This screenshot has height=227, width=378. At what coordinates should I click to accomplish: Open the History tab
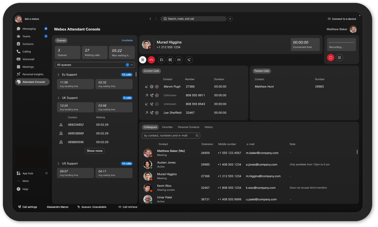coord(209,127)
